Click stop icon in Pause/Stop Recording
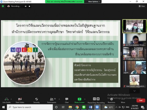147x110 pixels. (98, 99)
